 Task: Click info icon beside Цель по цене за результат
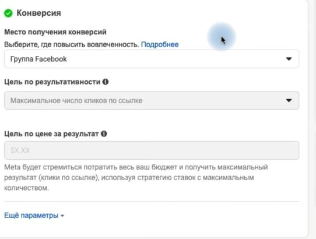(104, 133)
